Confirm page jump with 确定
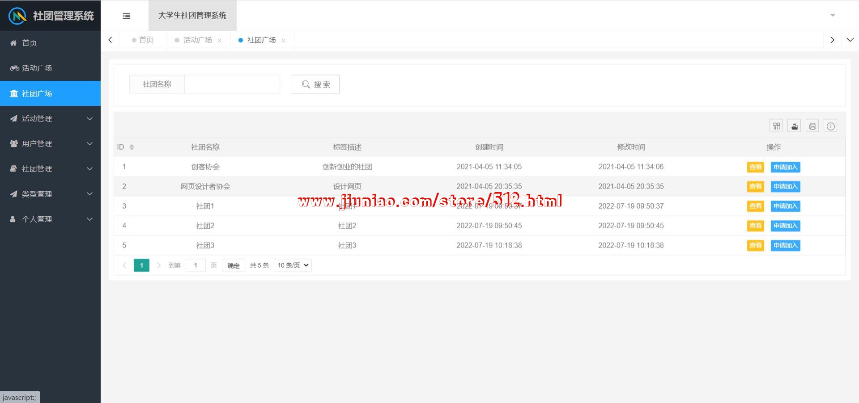The height and width of the screenshot is (403, 859). pyautogui.click(x=234, y=265)
